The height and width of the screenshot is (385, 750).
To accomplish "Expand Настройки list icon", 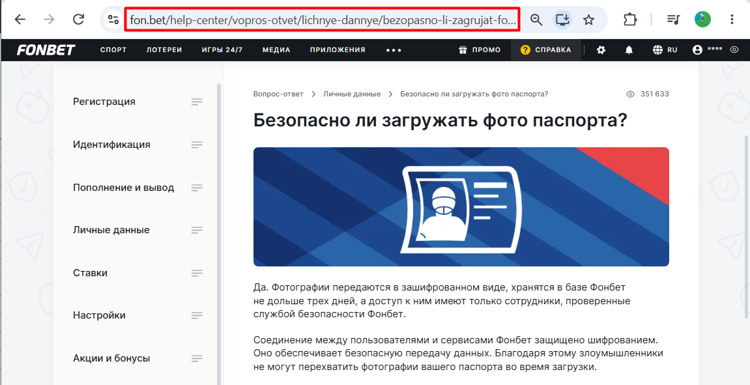I will pos(197,316).
